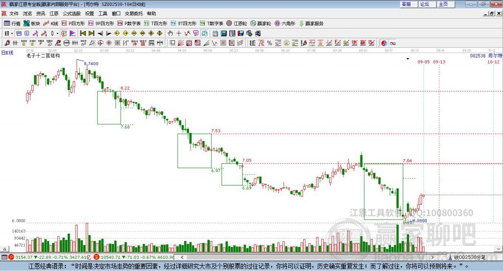503x271 pixels.
Task: Open the 江恩 menu
Action: click(x=54, y=13)
